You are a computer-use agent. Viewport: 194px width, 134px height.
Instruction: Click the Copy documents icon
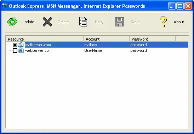point(83,22)
